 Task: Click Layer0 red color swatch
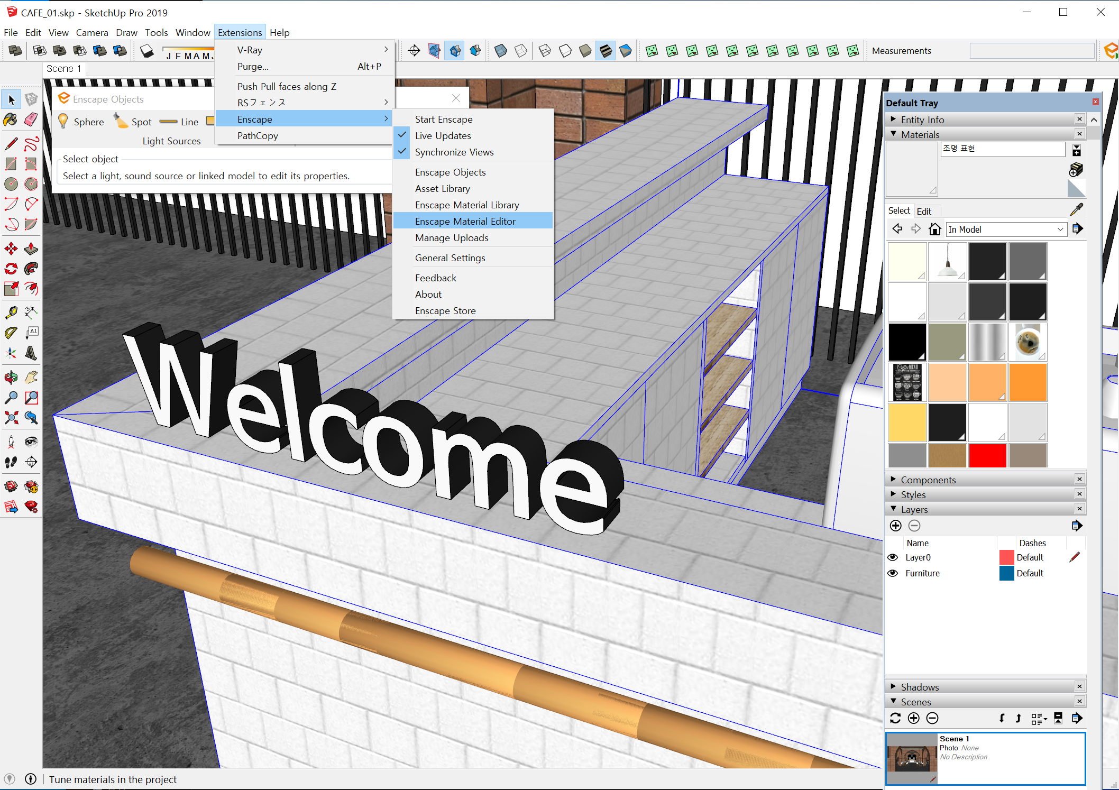[x=1006, y=557]
